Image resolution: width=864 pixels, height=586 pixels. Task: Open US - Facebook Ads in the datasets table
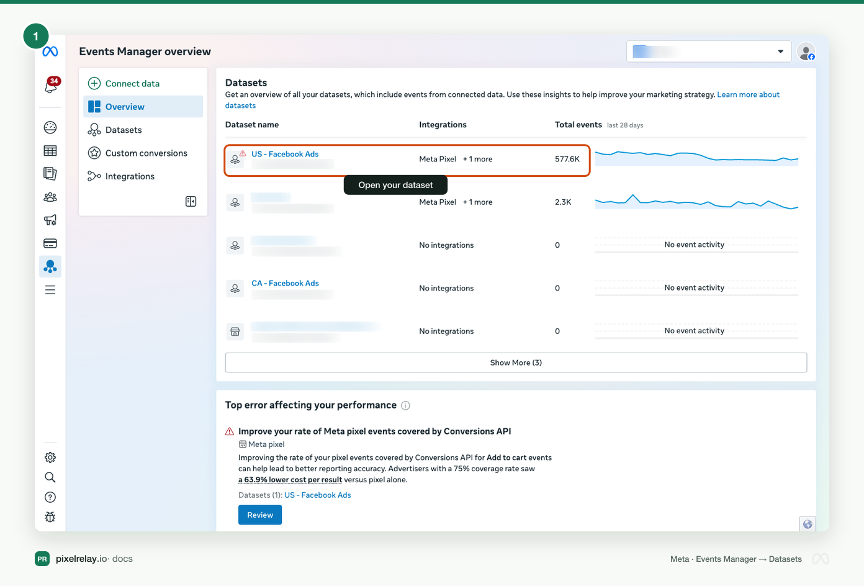285,154
